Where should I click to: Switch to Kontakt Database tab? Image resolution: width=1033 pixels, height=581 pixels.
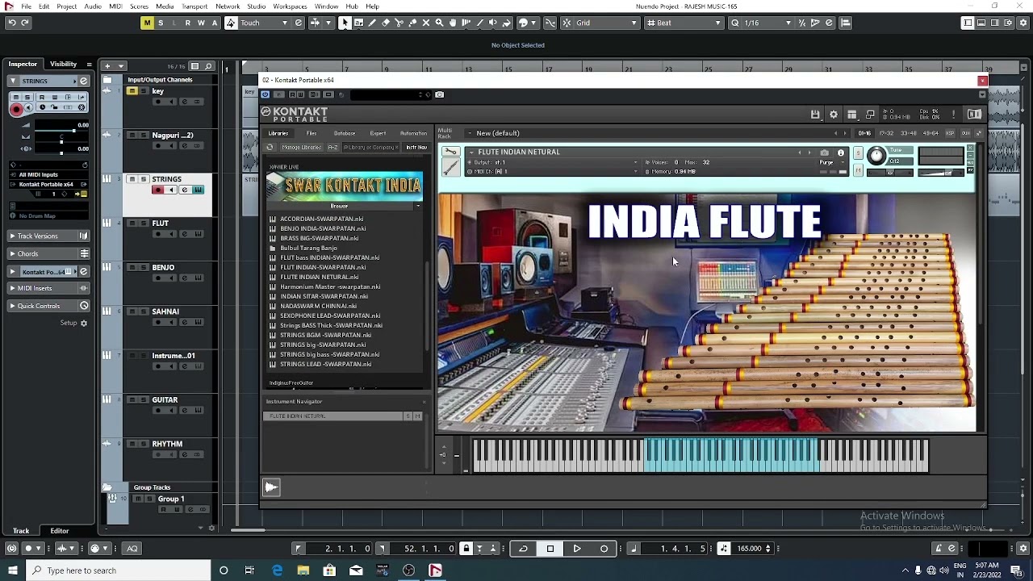click(x=345, y=133)
